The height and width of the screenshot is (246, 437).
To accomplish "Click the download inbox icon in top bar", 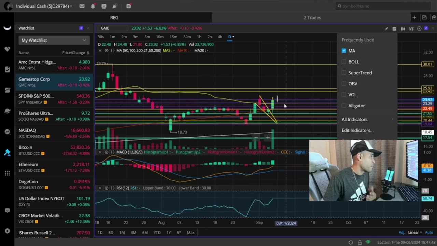I will tap(104, 6).
